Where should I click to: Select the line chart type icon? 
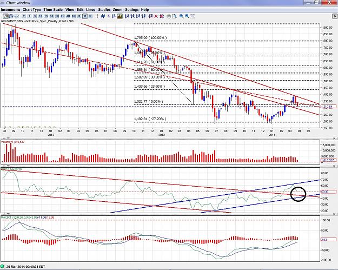[x=17, y=16]
